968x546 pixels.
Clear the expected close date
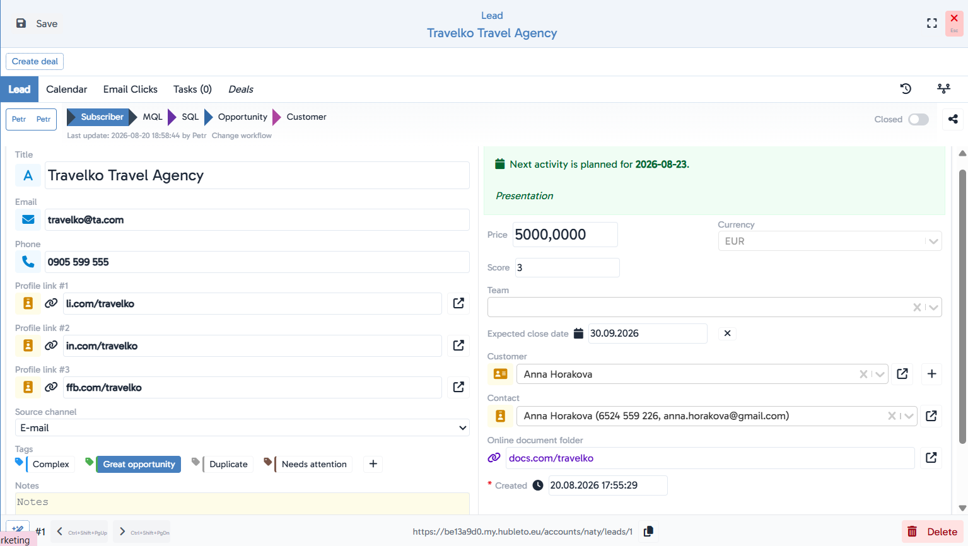click(x=727, y=334)
